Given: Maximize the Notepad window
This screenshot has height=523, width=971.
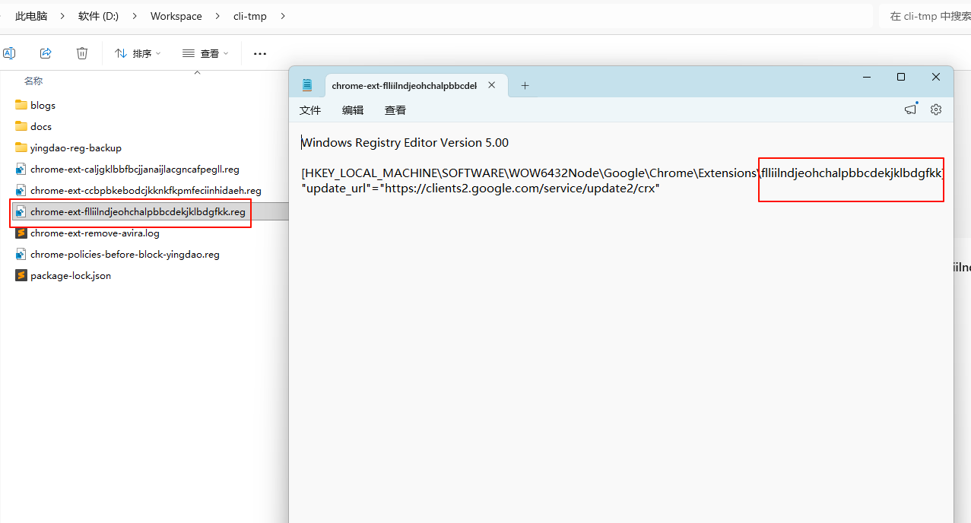Looking at the screenshot, I should [x=901, y=77].
